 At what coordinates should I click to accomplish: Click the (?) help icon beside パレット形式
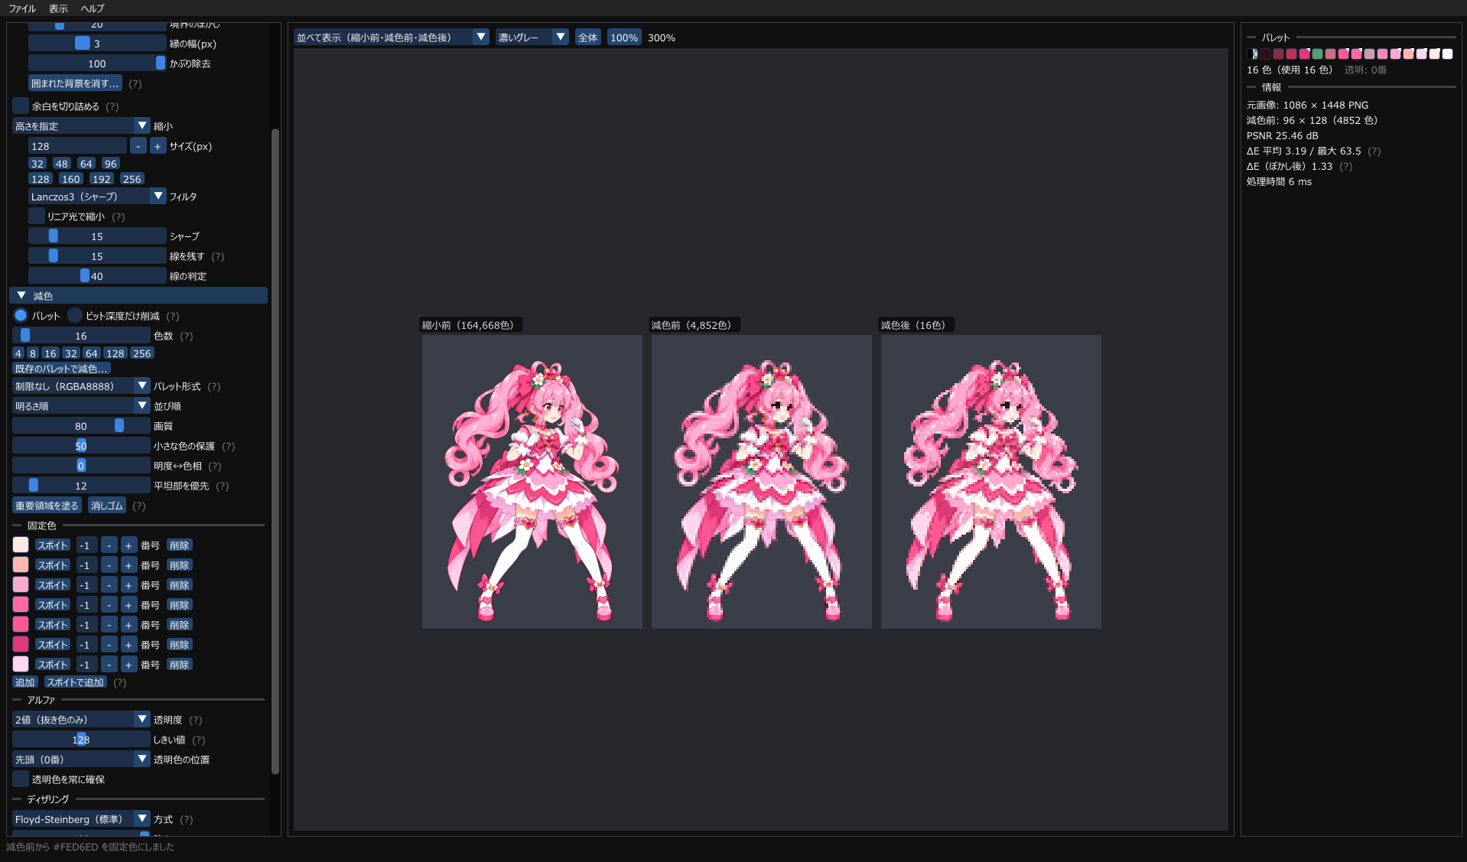point(214,386)
